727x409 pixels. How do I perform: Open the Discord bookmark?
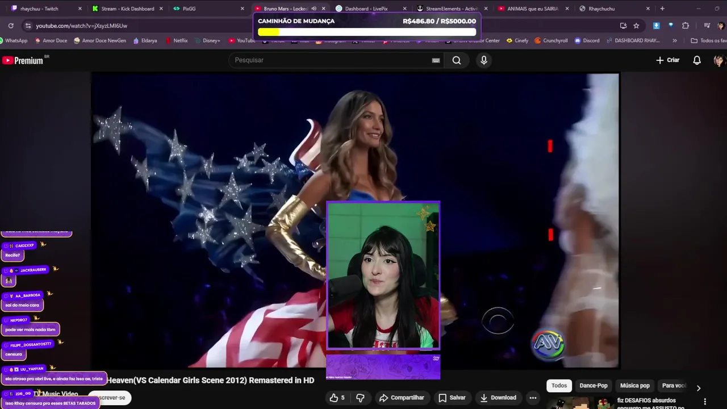(587, 40)
